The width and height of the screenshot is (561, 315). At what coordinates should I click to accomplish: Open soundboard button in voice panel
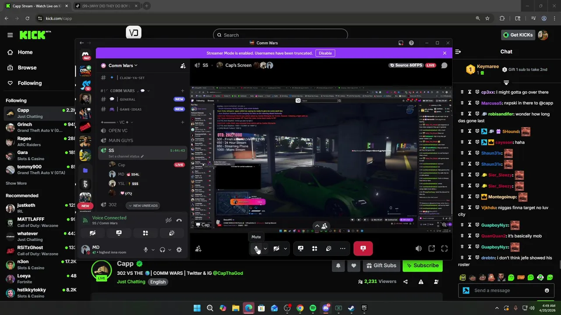[172, 233]
